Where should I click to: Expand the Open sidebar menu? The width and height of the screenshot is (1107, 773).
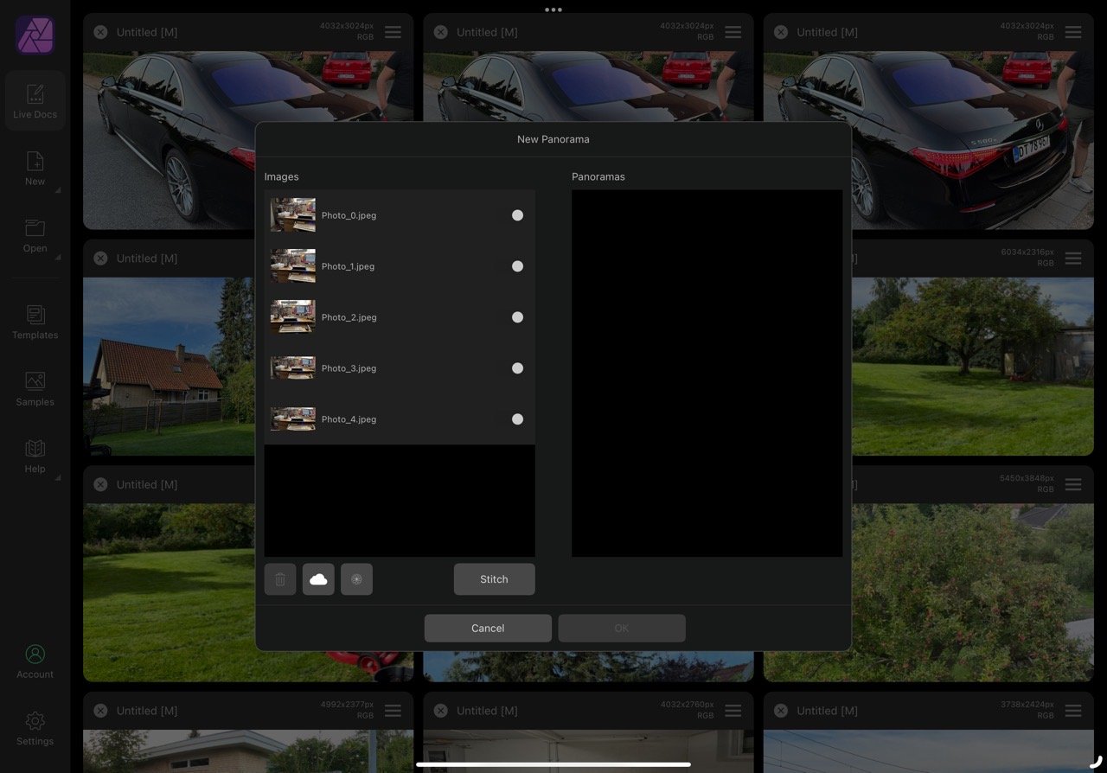pyautogui.click(x=35, y=235)
